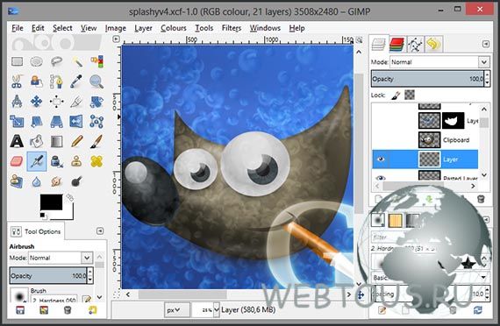Image resolution: width=500 pixels, height=326 pixels.
Task: Adjust the layer Opacity slider
Action: pos(428,79)
